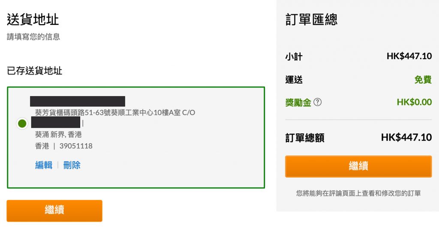Image resolution: width=439 pixels, height=229 pixels.
Task: Click the street address line with 葵順工業中心
Action: pyautogui.click(x=115, y=112)
